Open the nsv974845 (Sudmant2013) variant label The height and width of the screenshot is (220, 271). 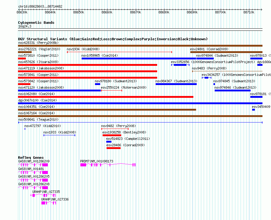point(234,81)
